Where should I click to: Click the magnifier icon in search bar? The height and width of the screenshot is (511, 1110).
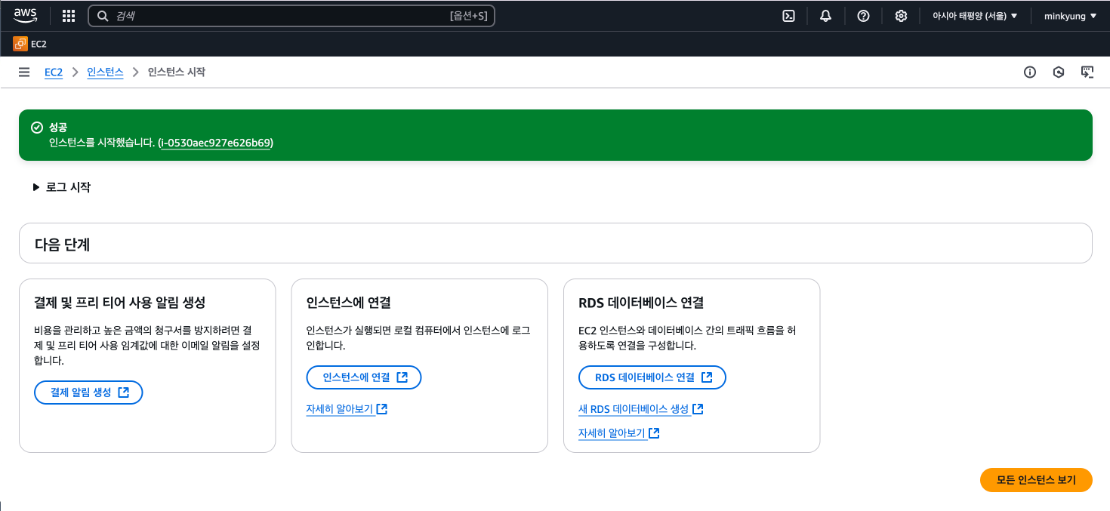103,16
